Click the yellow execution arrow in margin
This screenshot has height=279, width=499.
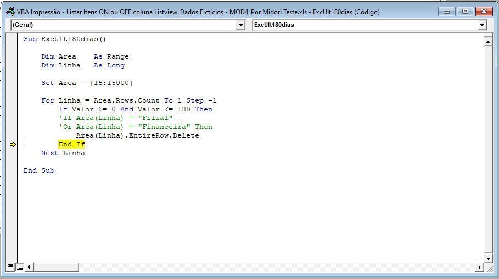point(13,145)
